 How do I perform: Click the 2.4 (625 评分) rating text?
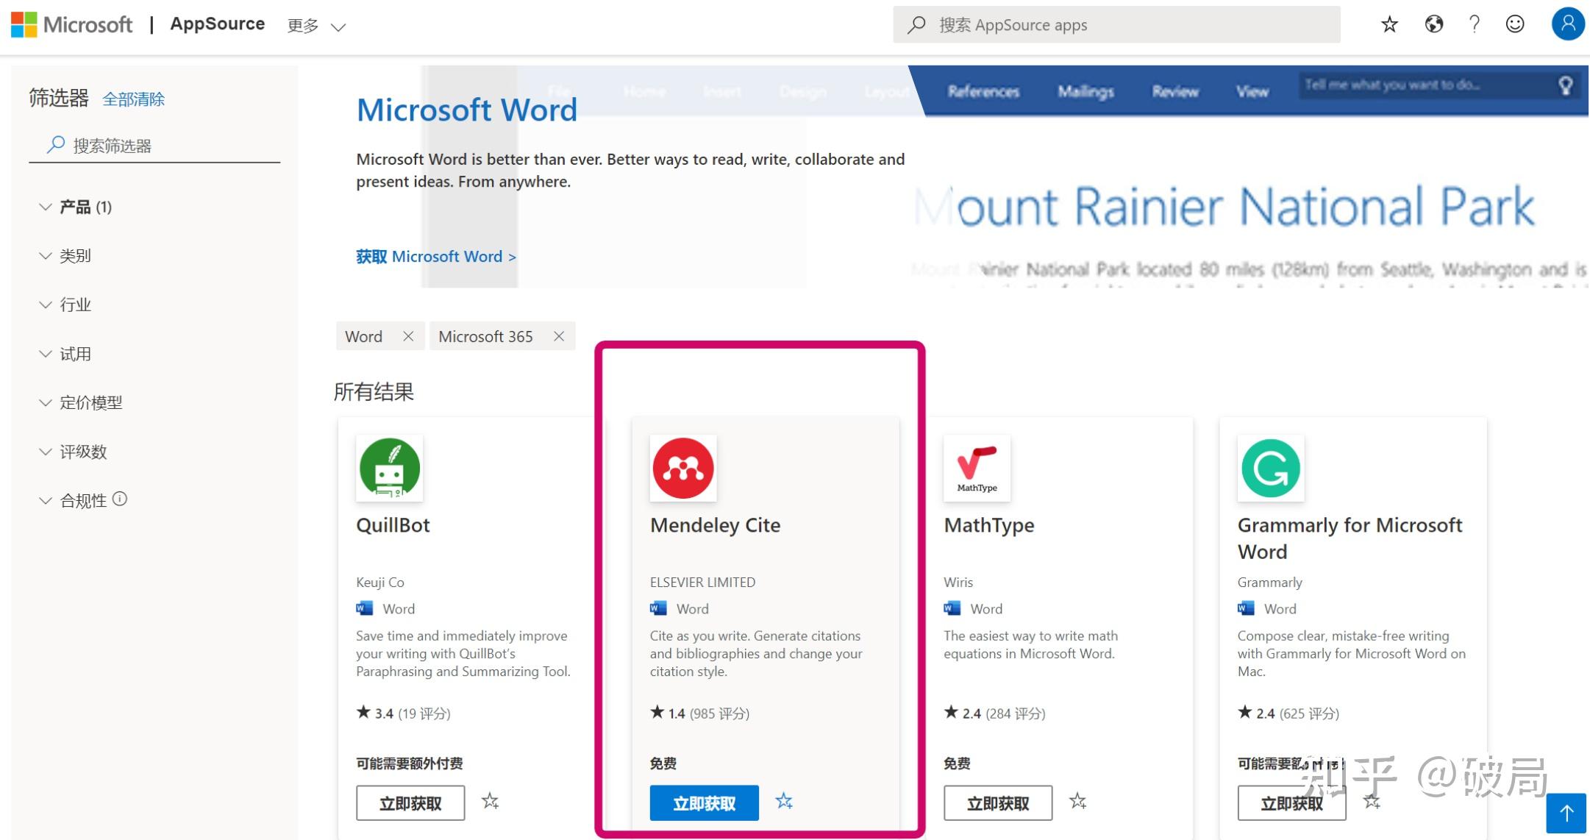(x=1288, y=713)
